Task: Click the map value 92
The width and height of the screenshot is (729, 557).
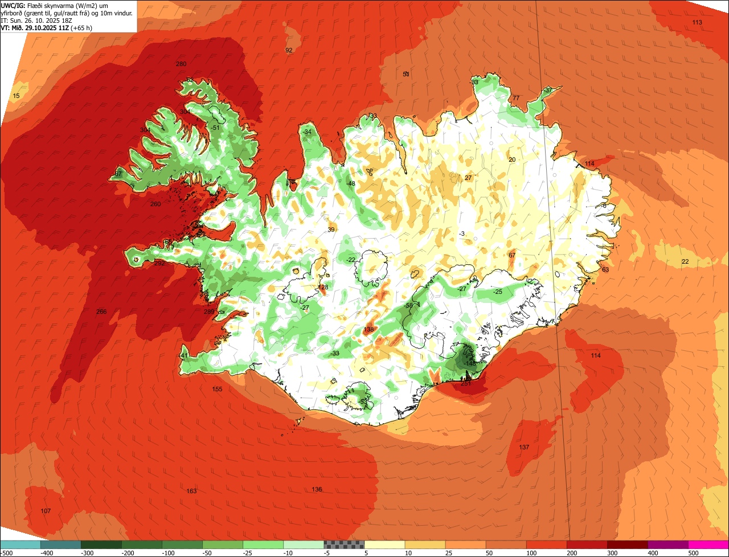Action: (x=289, y=50)
